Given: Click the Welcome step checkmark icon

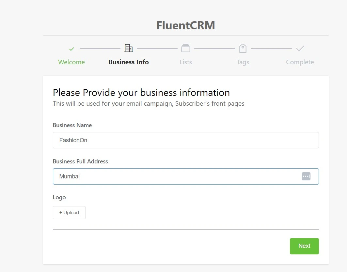Looking at the screenshot, I should [x=71, y=49].
